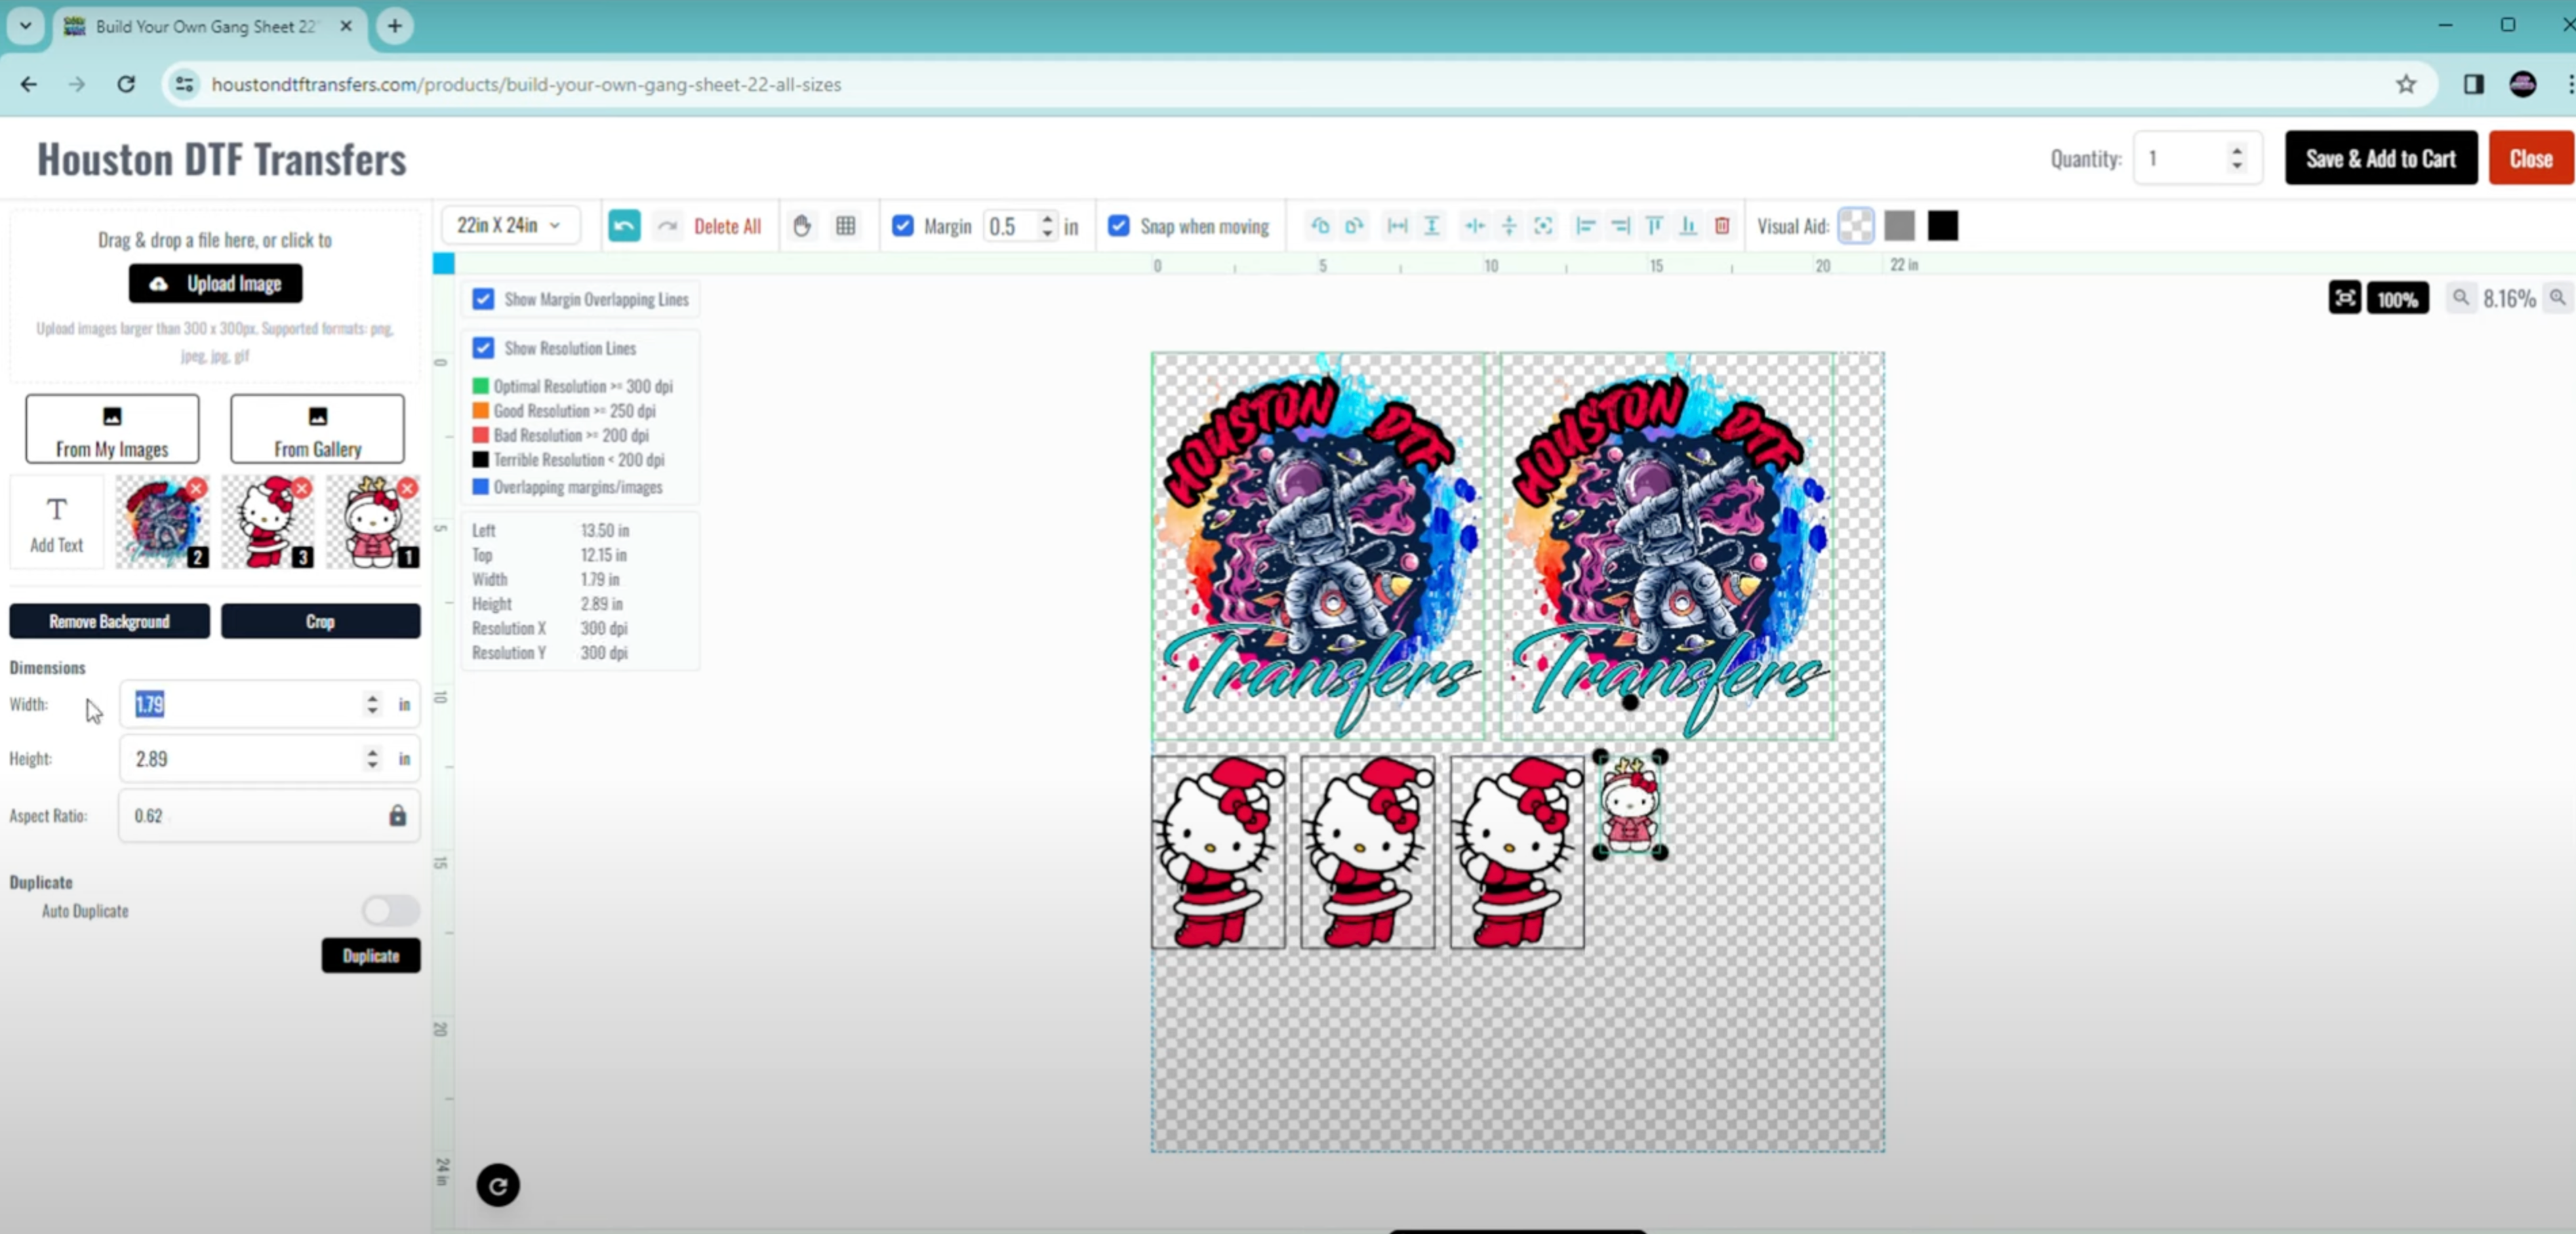Toggle the aspect ratio lock icon

click(398, 816)
